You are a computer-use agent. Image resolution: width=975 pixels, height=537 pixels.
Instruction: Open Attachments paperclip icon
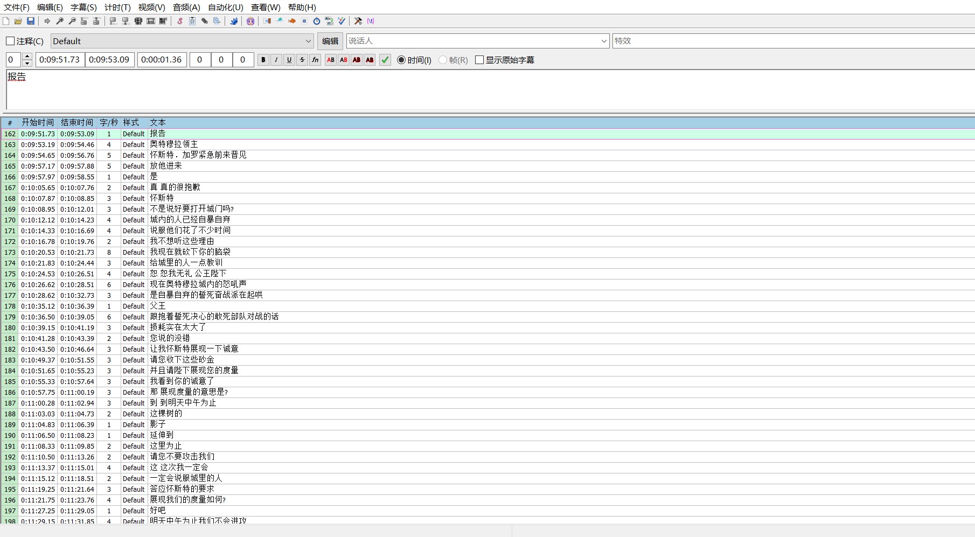205,21
